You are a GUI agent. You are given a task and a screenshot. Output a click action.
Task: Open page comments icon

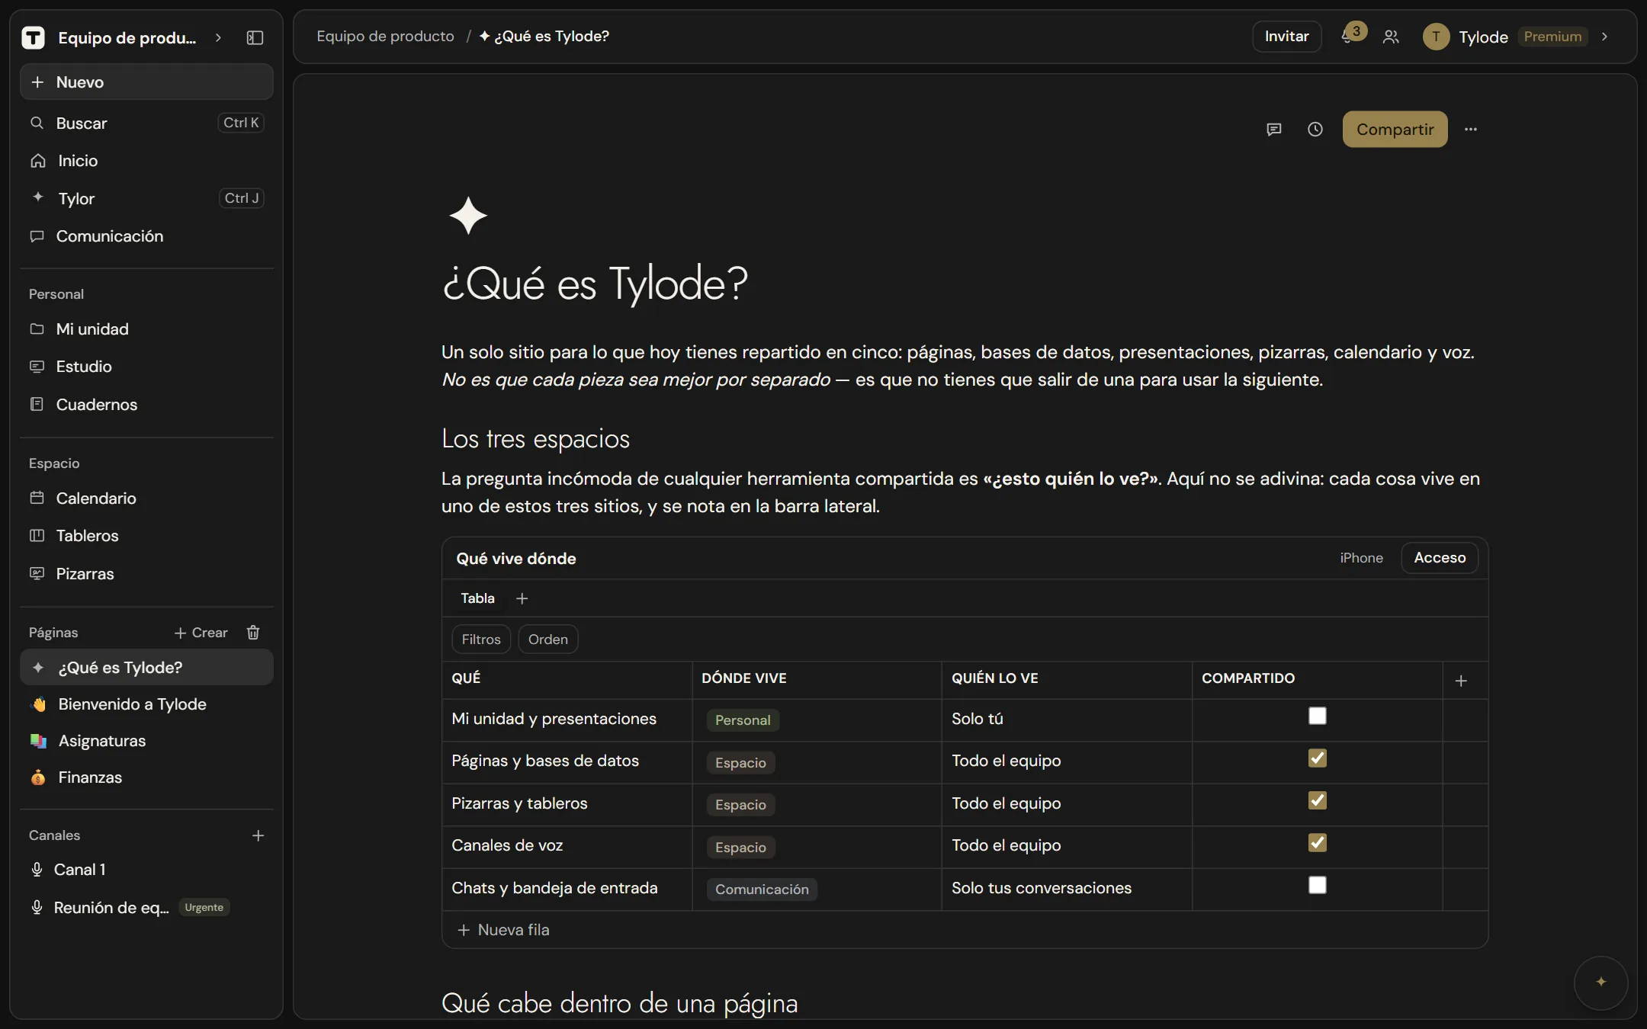coord(1274,130)
